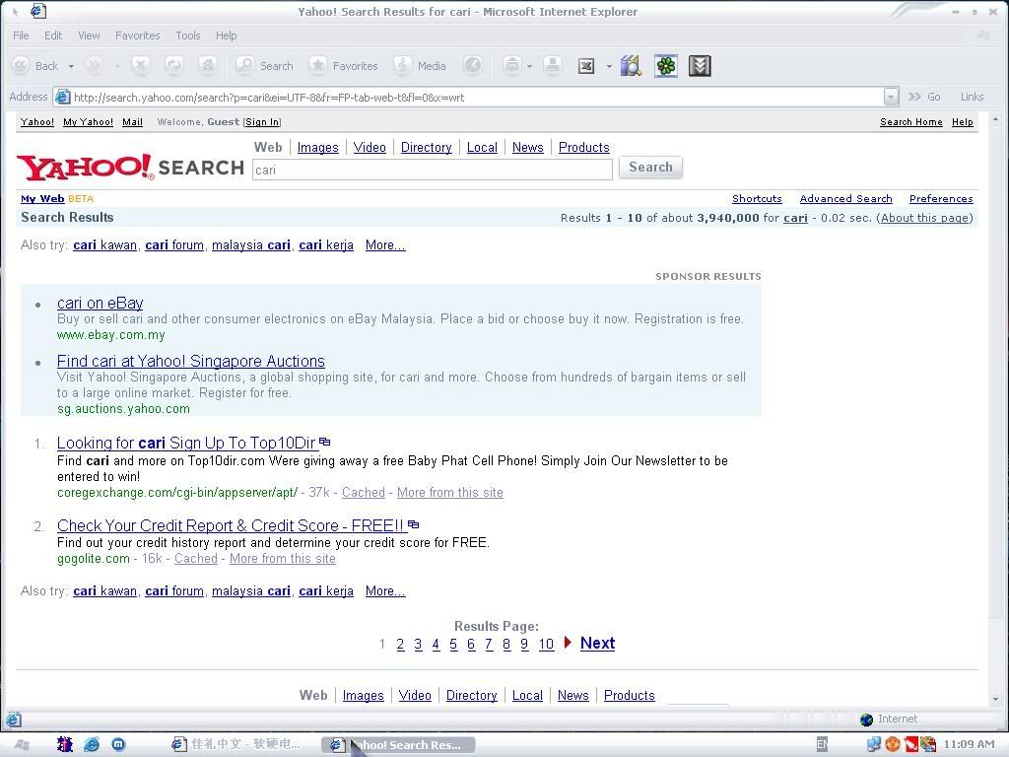The image size is (1009, 757).
Task: Click the first red-blue quick launch icon
Action: (64, 745)
